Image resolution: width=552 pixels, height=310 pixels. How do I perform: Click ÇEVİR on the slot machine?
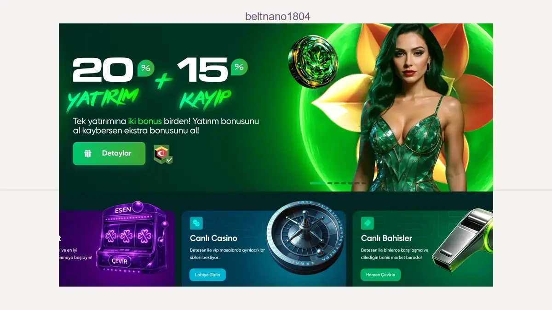[121, 261]
